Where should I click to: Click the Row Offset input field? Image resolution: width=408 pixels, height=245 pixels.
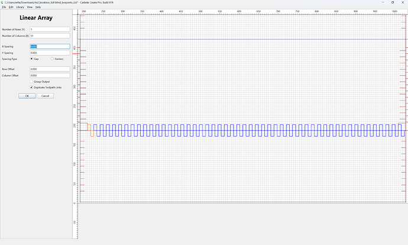coord(50,69)
